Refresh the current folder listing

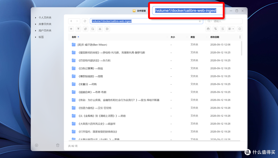coord(85,21)
